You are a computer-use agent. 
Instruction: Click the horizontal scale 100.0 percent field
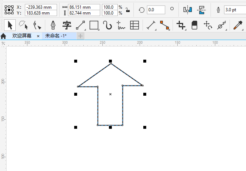[x=110, y=7]
